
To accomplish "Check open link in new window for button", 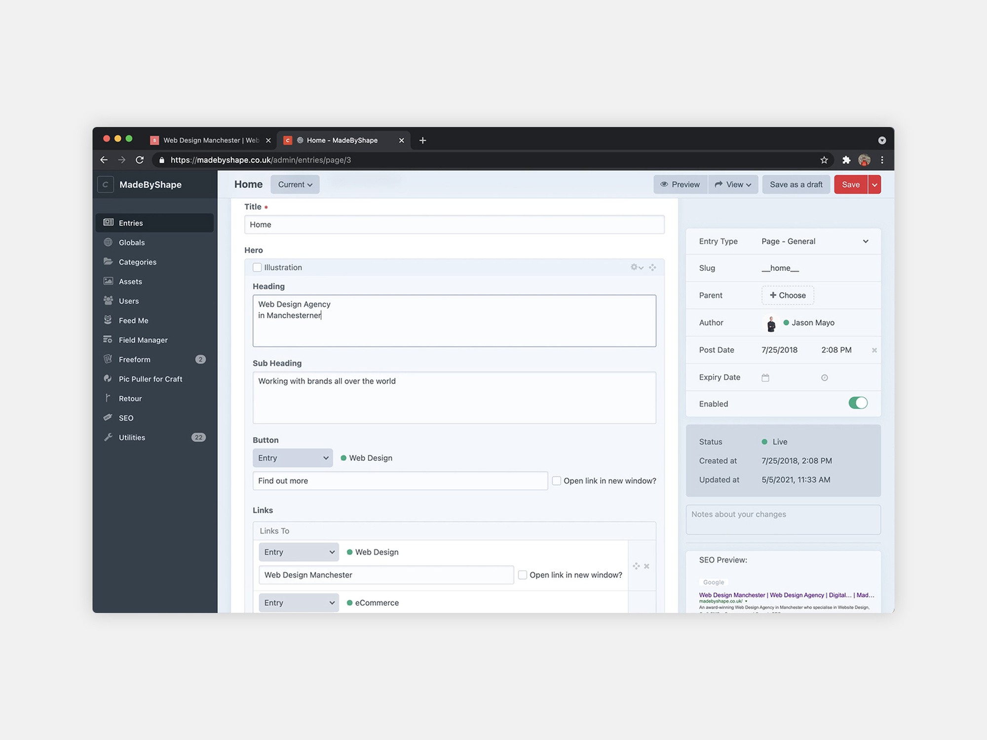I will 556,480.
